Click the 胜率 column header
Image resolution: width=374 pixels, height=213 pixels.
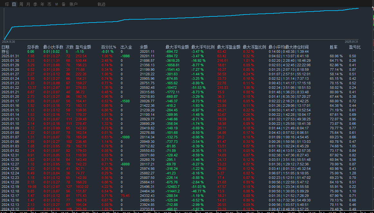[x=333, y=47]
